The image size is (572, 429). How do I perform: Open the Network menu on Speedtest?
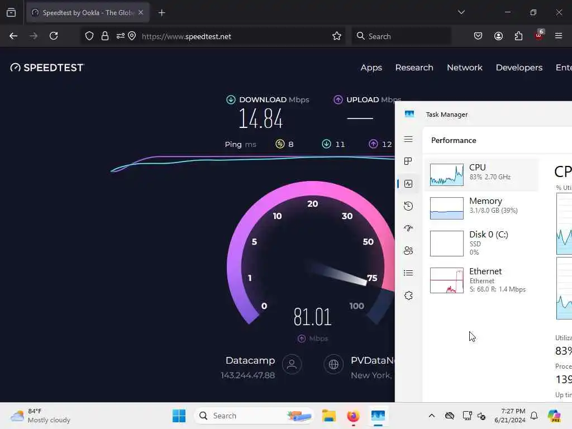pyautogui.click(x=464, y=68)
